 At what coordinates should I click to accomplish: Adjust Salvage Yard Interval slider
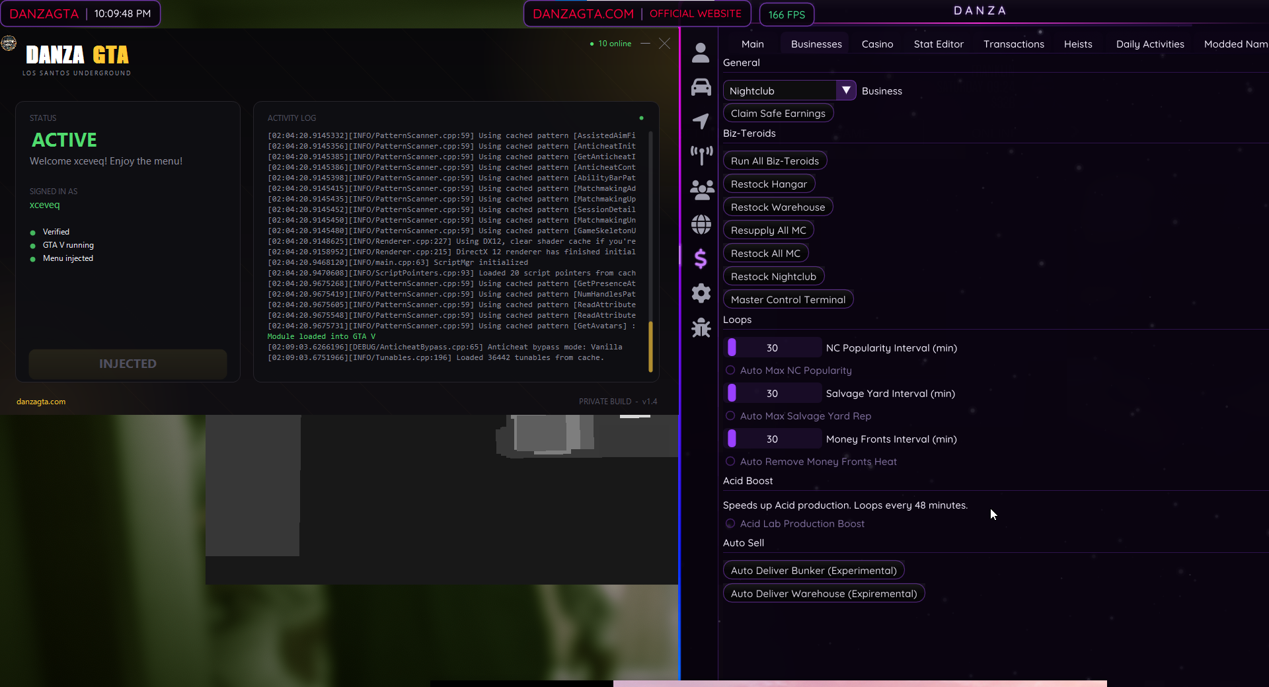(773, 393)
